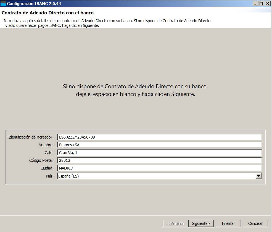Open the País dropdown arrow

[259, 176]
